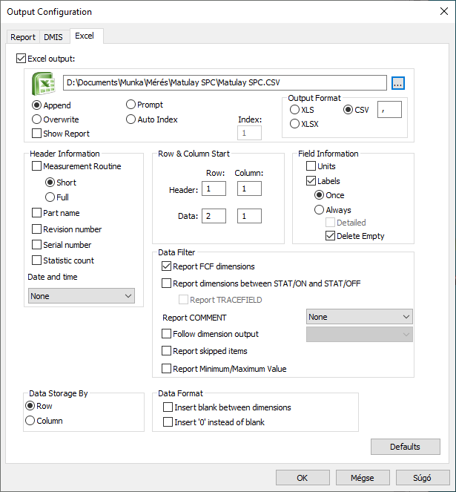Screen dimensions: 456x492
Task: Close the Output Configuration dialog
Action: tap(443, 12)
